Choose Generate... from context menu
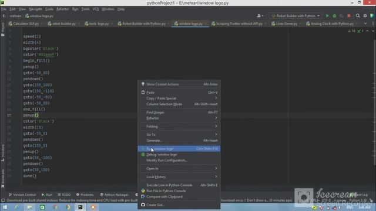The image size is (376, 211). (179, 141)
